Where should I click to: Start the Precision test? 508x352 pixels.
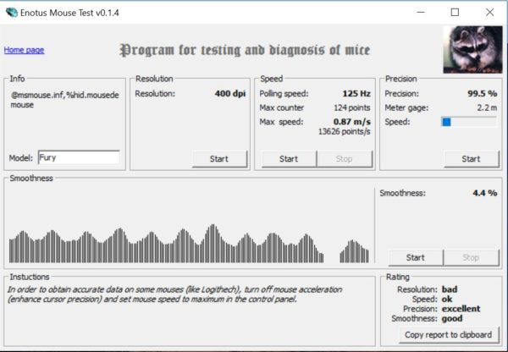point(470,158)
